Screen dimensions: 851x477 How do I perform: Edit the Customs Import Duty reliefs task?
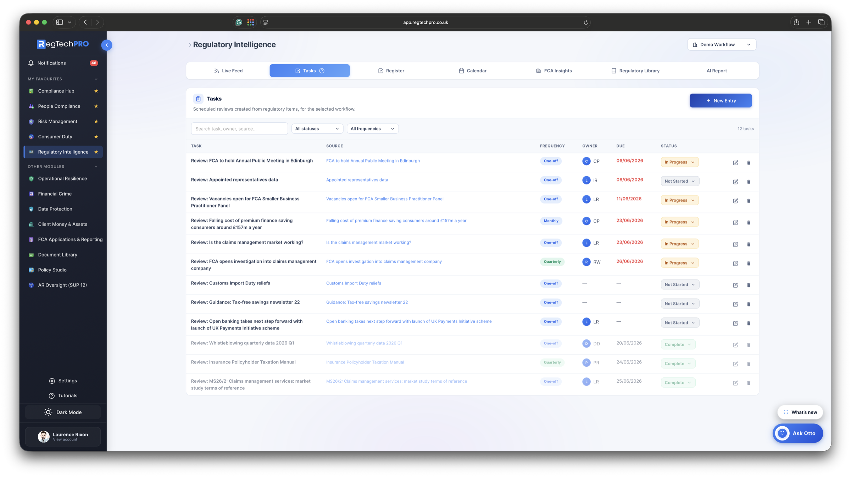[x=735, y=285]
